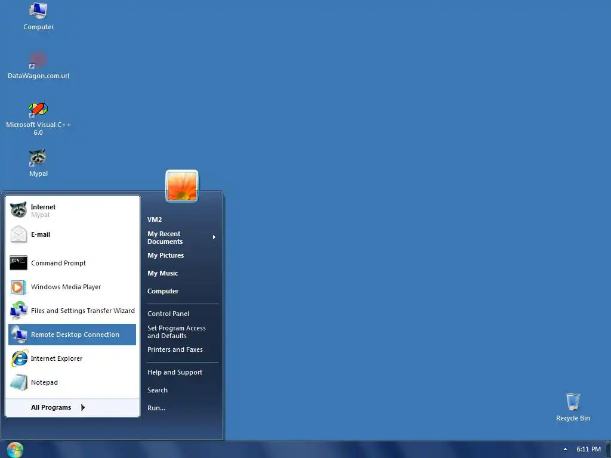
Task: Expand All Programs submenu arrow
Action: (82, 407)
